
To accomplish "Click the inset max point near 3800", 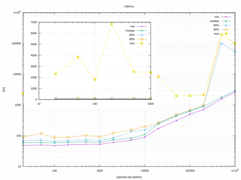I will pyautogui.click(x=78, y=57).
